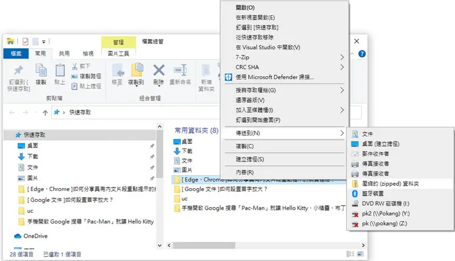The width and height of the screenshot is (455, 261).
Task: Switch to the large icons view button
Action: pos(360,254)
